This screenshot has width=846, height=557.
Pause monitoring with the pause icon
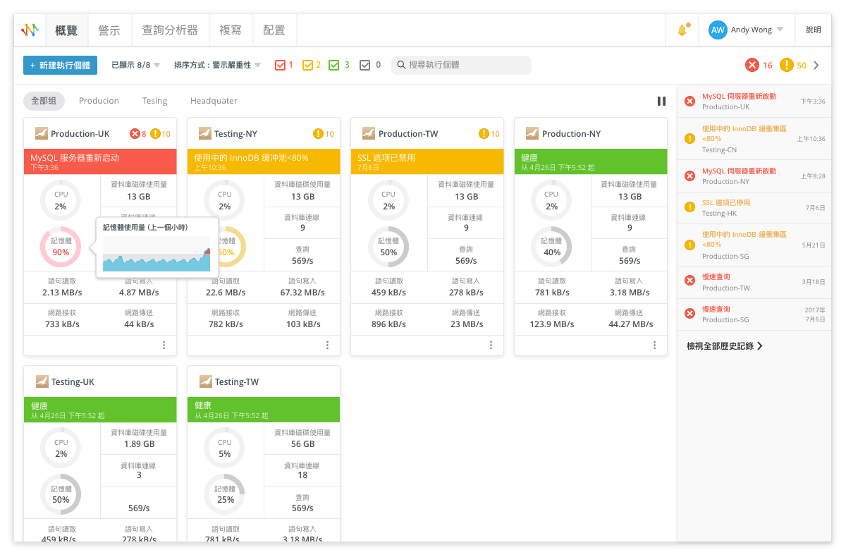(x=661, y=102)
